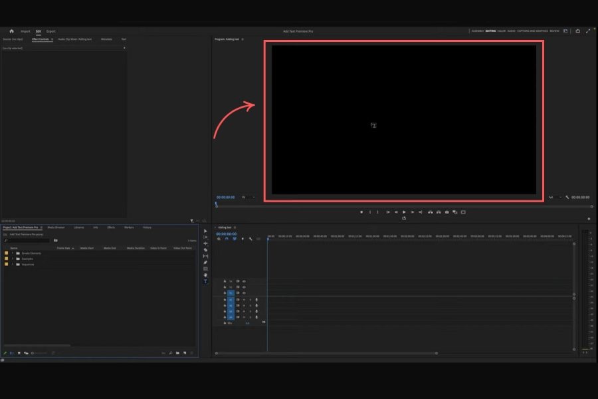Toggle Snap in timeline
Screen dimensions: 598x399
click(227, 239)
